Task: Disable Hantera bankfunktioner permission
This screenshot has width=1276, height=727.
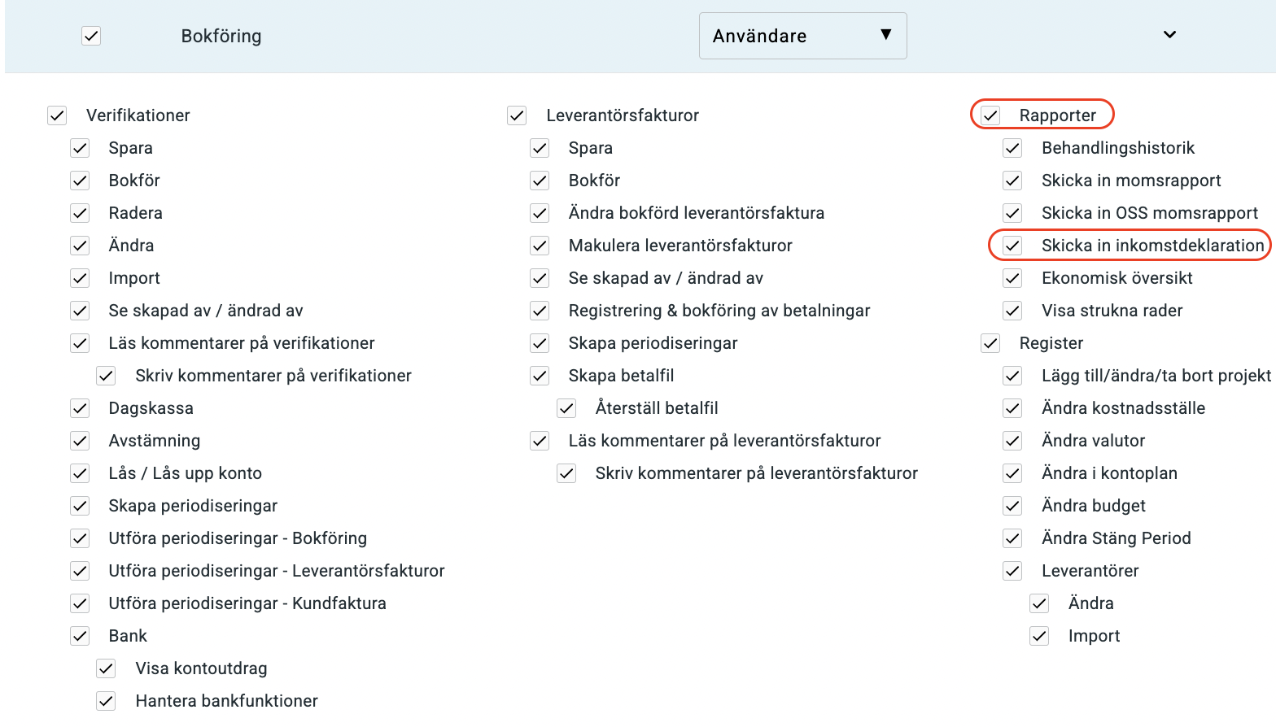Action: coord(106,700)
